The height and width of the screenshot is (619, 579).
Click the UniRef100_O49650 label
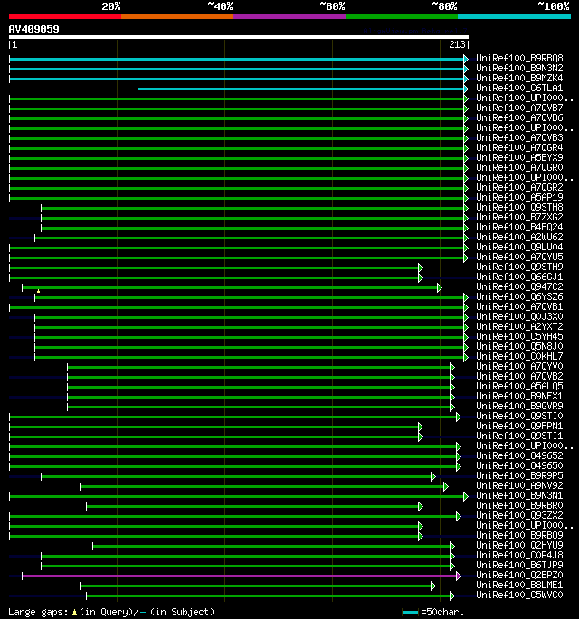click(519, 465)
